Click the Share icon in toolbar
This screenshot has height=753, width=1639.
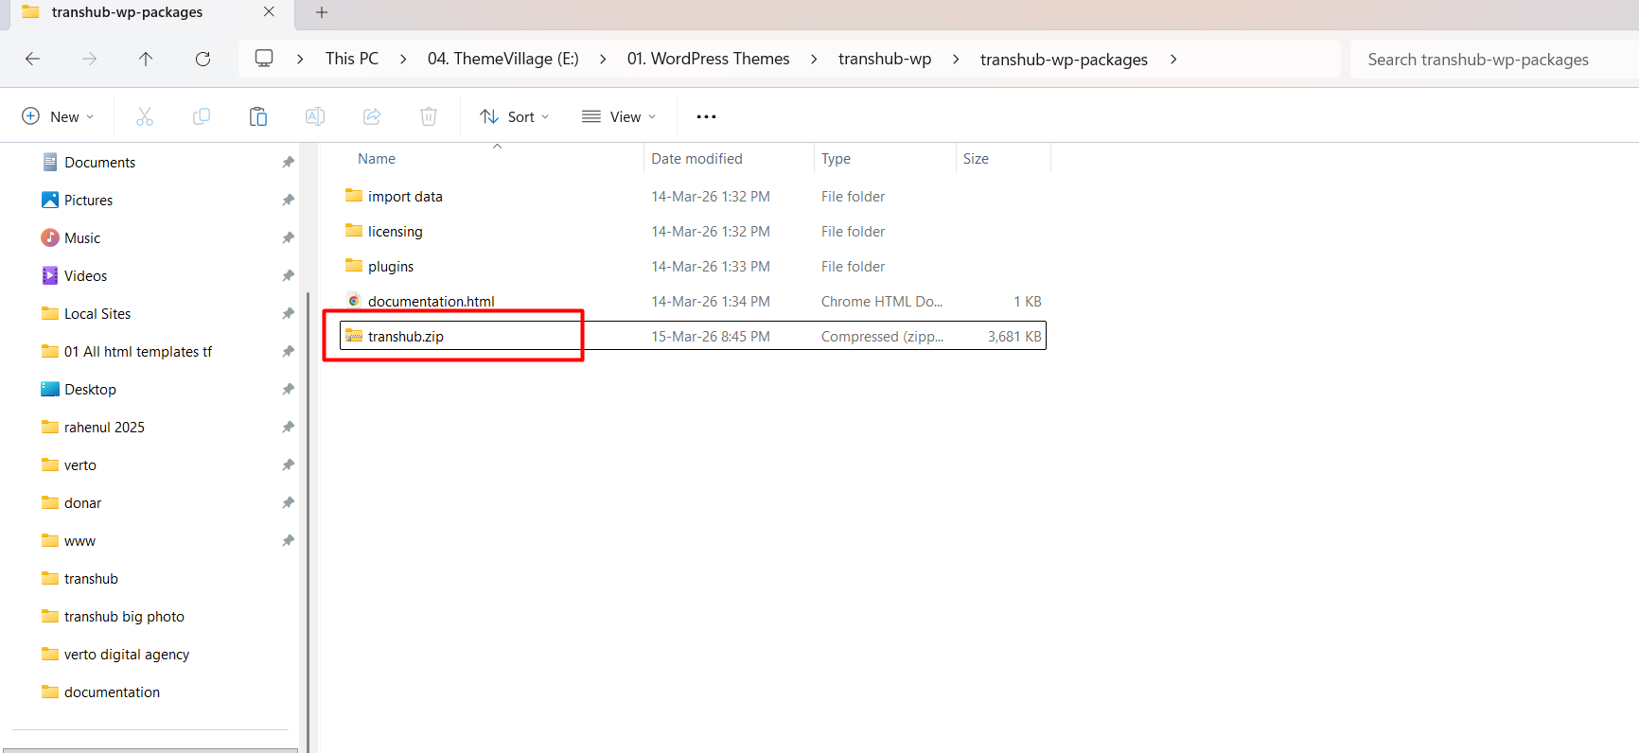372,116
